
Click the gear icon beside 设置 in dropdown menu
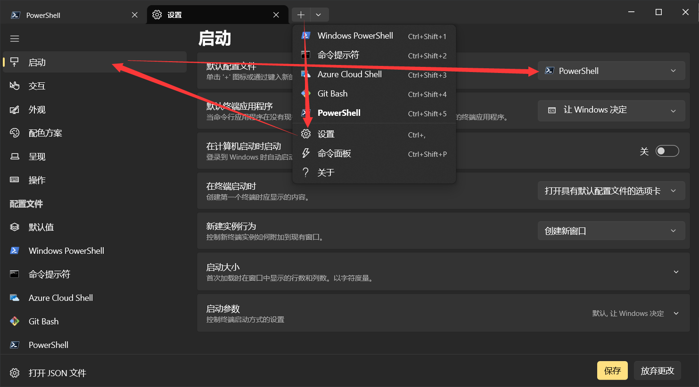tap(306, 134)
